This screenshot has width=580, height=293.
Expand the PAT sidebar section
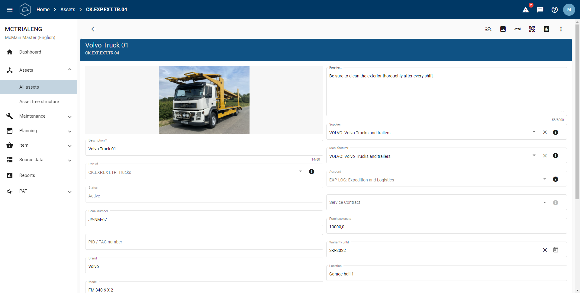pyautogui.click(x=70, y=192)
